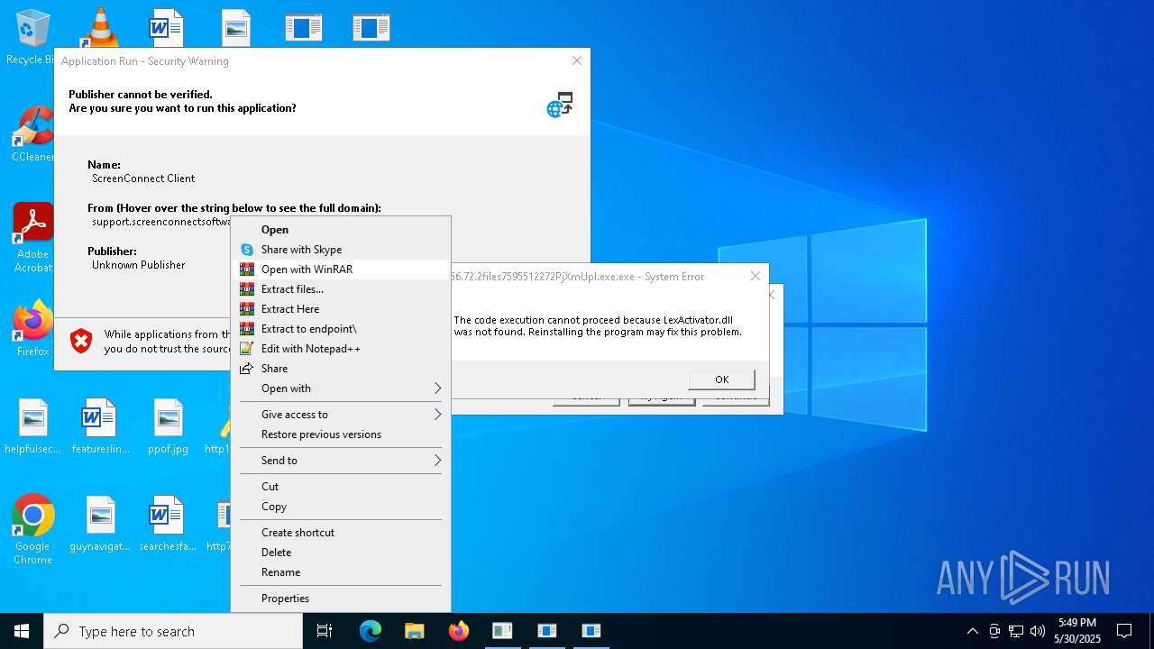Launch Firefox from desktop shortcut
This screenshot has height=649, width=1154.
pos(32,329)
